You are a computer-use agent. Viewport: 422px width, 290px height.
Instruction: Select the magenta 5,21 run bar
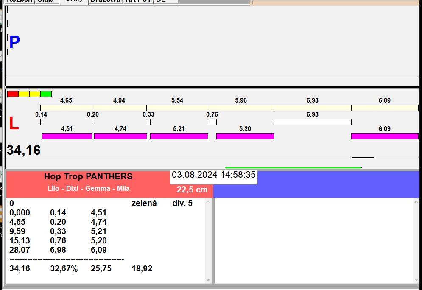179,136
